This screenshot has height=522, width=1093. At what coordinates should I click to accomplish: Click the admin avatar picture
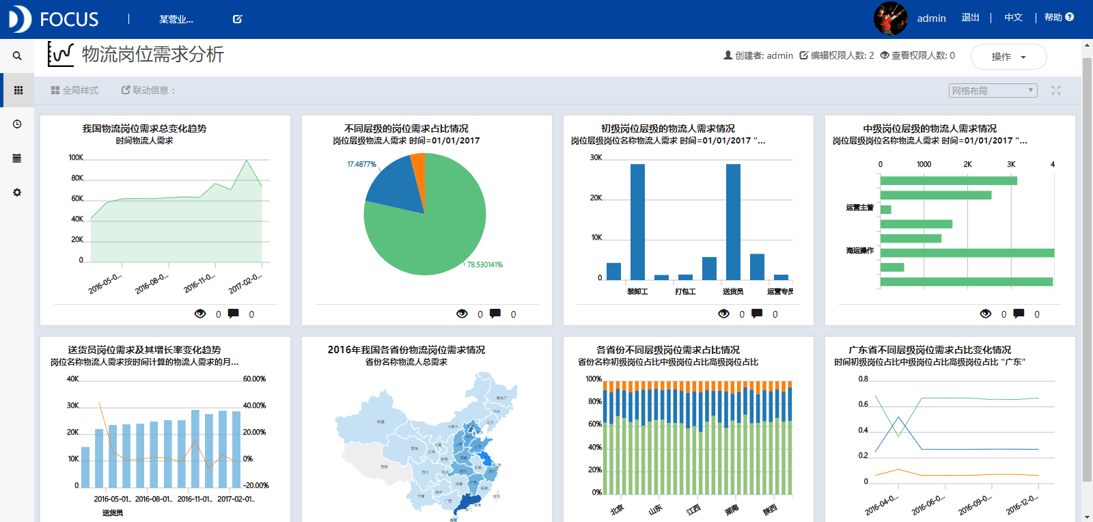(x=891, y=18)
